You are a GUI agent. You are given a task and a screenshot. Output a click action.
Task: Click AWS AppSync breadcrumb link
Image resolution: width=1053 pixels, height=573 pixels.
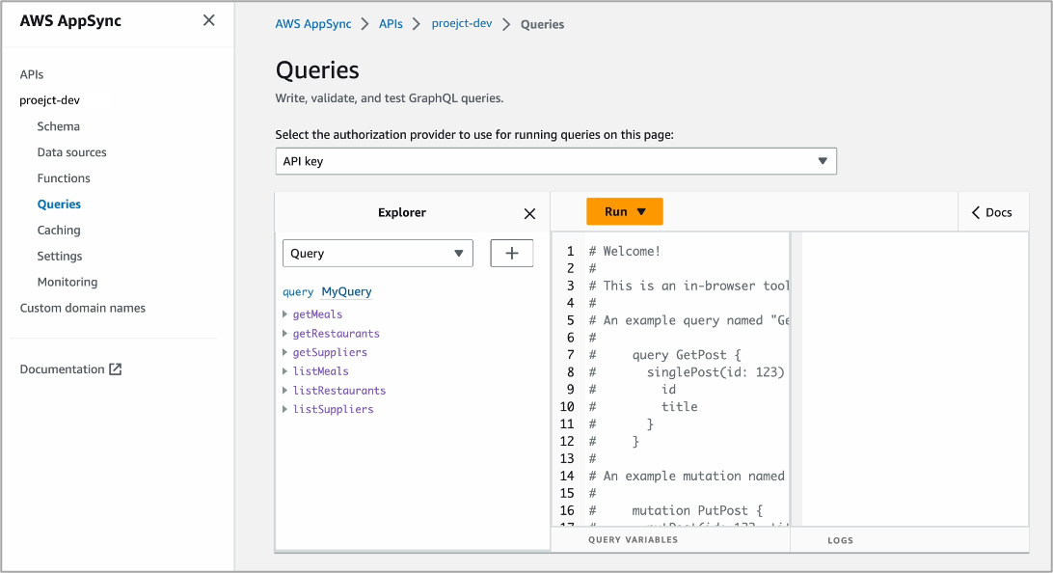pos(313,24)
